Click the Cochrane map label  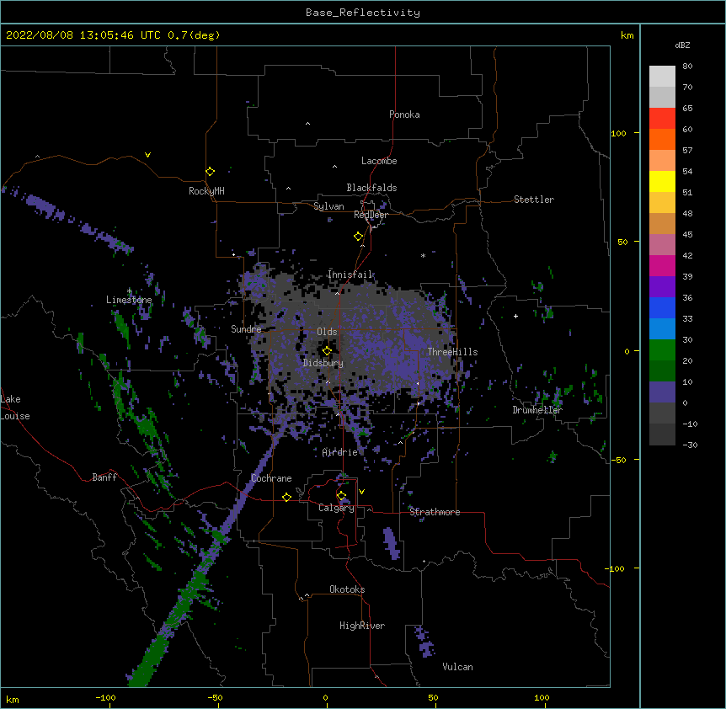tap(271, 478)
